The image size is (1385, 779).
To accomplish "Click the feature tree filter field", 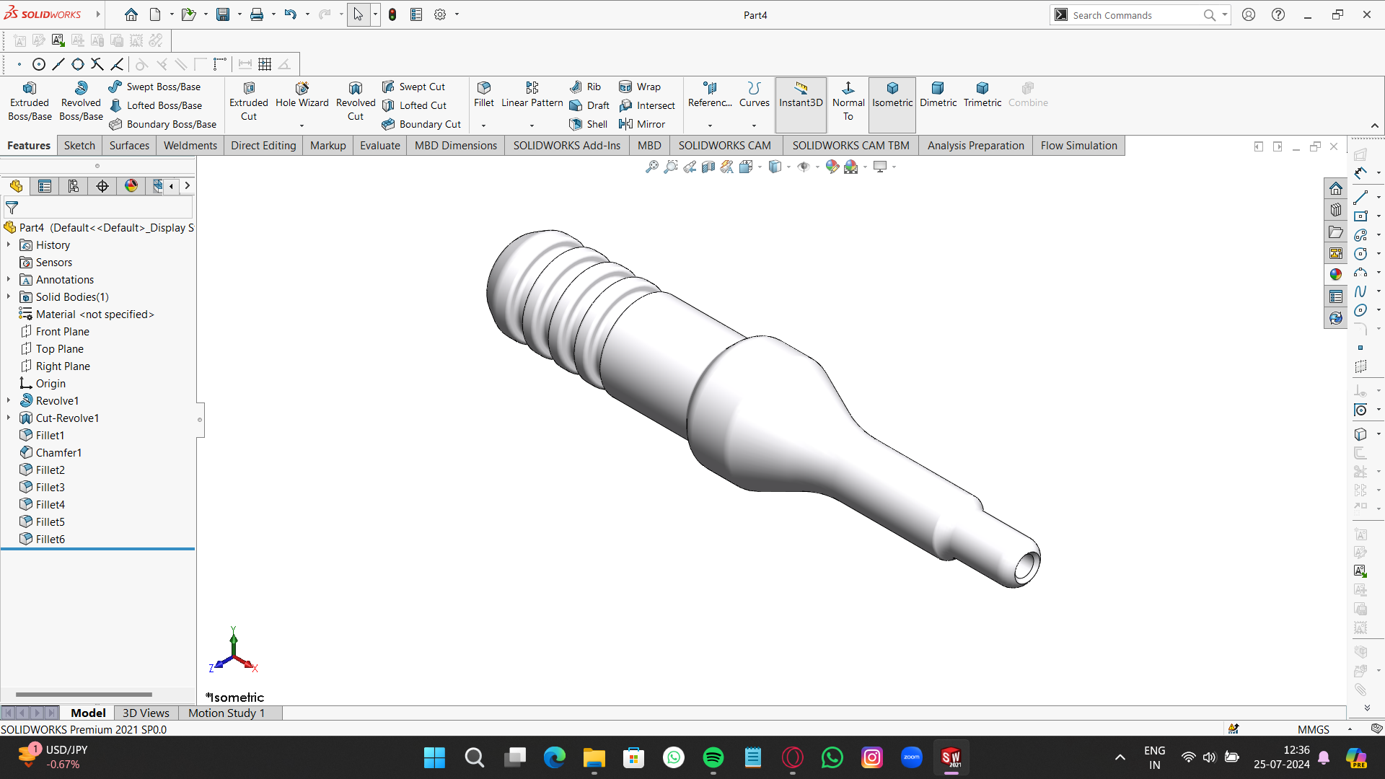I will tap(99, 208).
